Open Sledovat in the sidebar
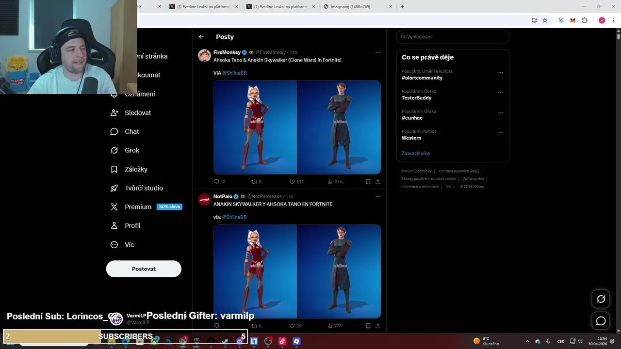This screenshot has width=621, height=349. tap(131, 112)
